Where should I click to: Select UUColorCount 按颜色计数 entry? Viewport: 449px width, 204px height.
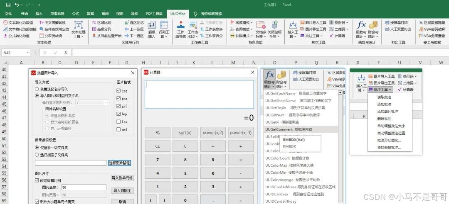(287, 158)
